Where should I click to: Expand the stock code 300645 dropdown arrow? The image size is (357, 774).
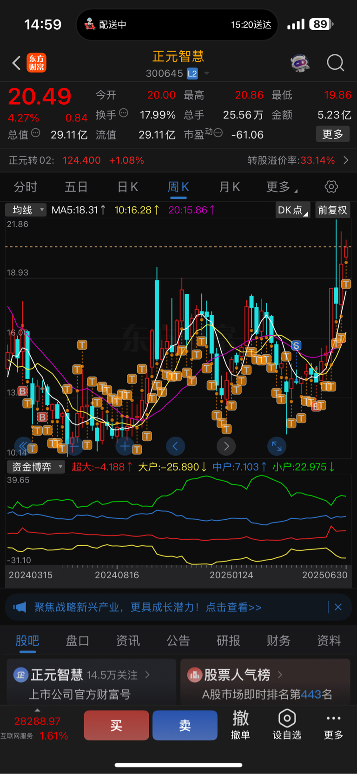(x=206, y=73)
